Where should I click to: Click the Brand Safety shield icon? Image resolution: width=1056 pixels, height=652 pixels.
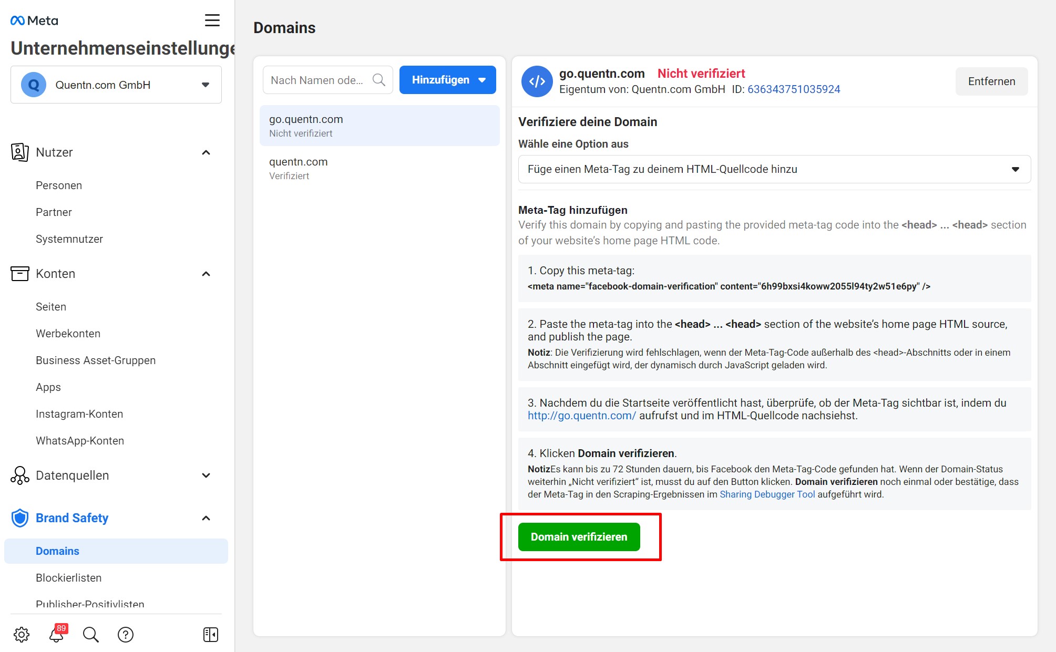pyautogui.click(x=20, y=518)
